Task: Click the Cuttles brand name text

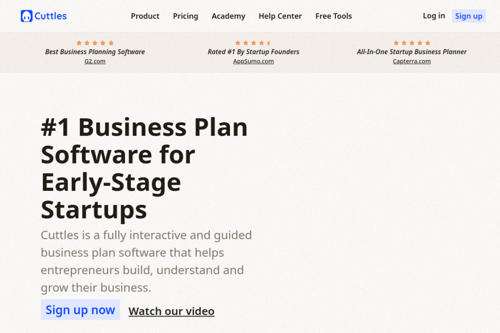Action: click(50, 16)
